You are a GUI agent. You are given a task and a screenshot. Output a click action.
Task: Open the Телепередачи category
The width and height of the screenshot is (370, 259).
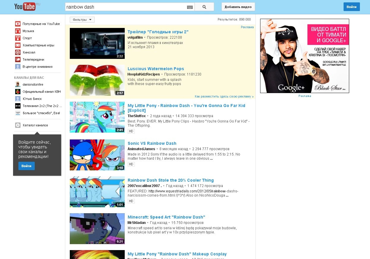point(33,59)
